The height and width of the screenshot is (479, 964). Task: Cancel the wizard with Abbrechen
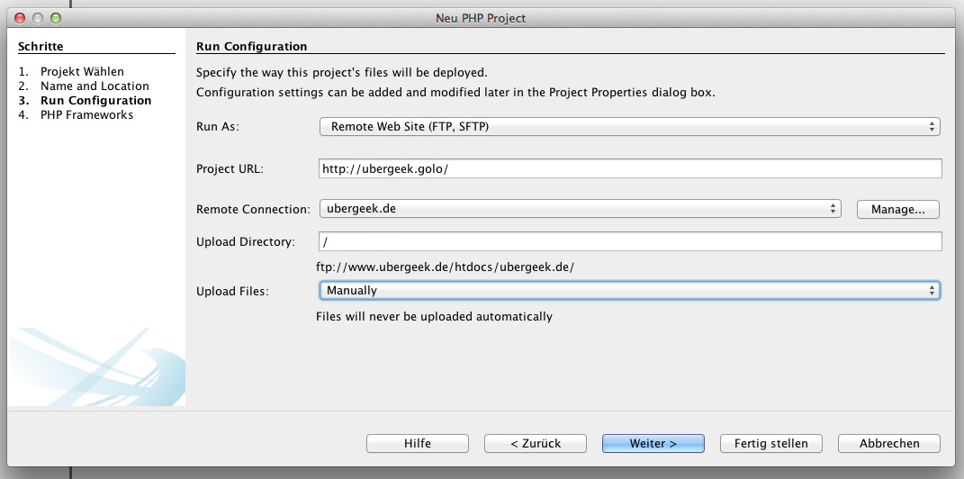click(889, 443)
